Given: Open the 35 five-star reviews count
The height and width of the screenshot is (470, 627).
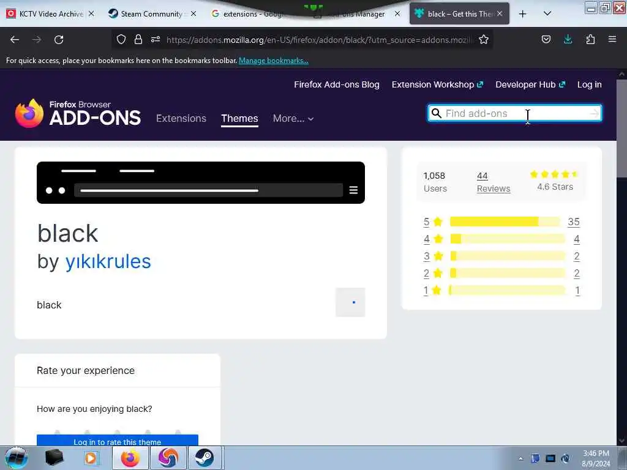Looking at the screenshot, I should [574, 222].
